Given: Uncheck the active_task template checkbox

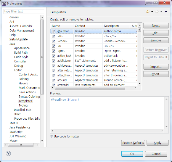Looking at the screenshot, I should [54, 56].
